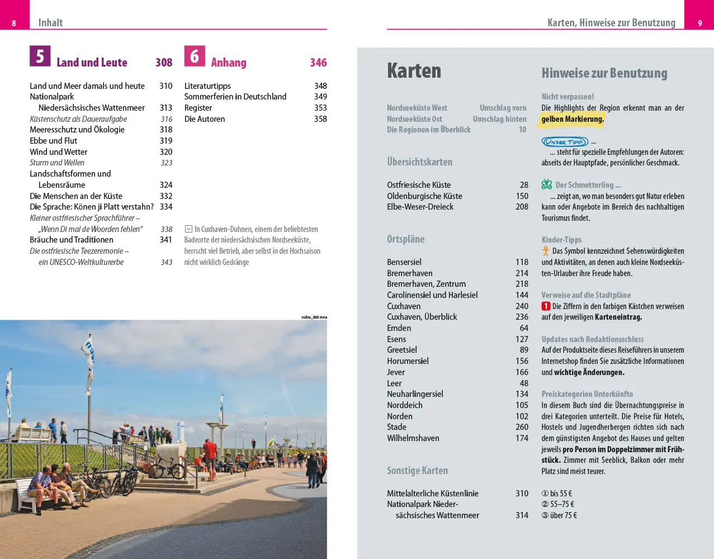Click the checkmark box before the Cuxhaven-Duhnen caption

188,229
